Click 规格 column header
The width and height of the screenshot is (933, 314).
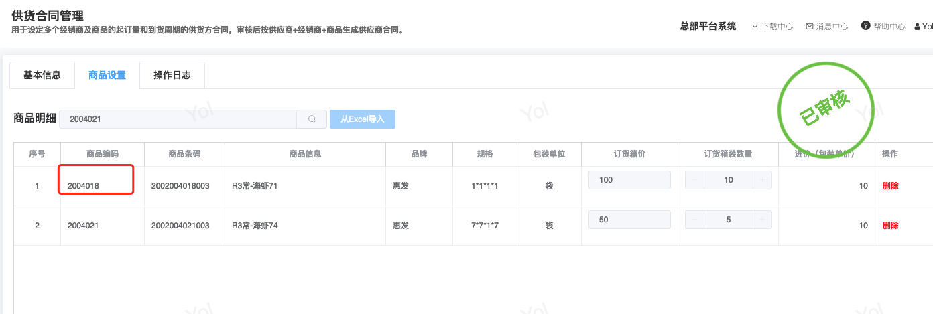[485, 154]
